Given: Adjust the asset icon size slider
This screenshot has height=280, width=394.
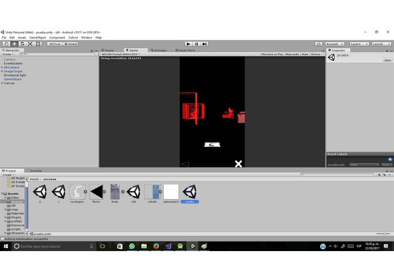Looking at the screenshot, I should (383, 234).
